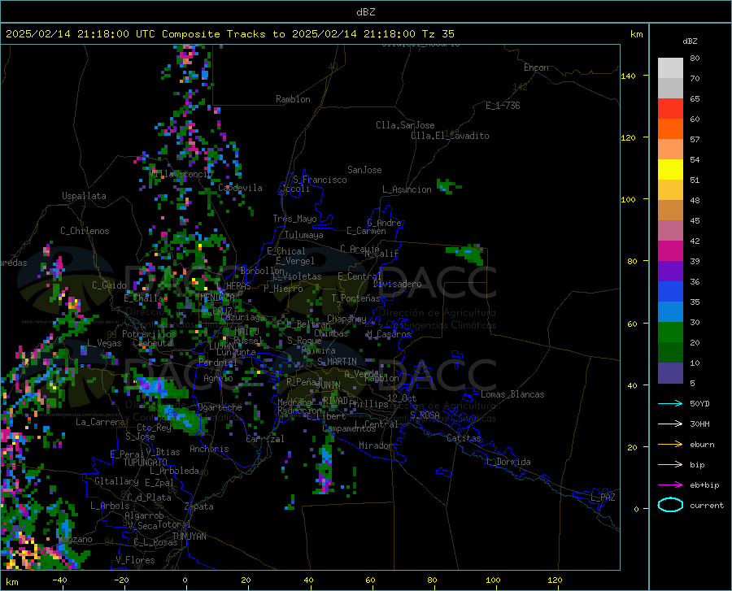
Task: Click the Manzano map label
Action: [x=75, y=539]
